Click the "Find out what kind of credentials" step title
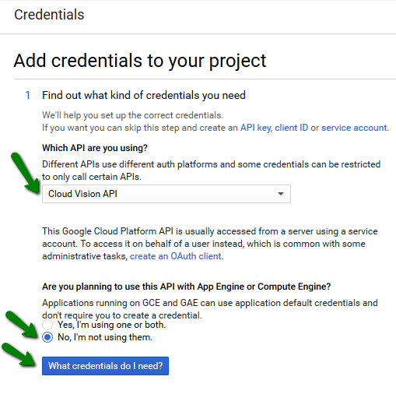396x394 pixels. 144,95
